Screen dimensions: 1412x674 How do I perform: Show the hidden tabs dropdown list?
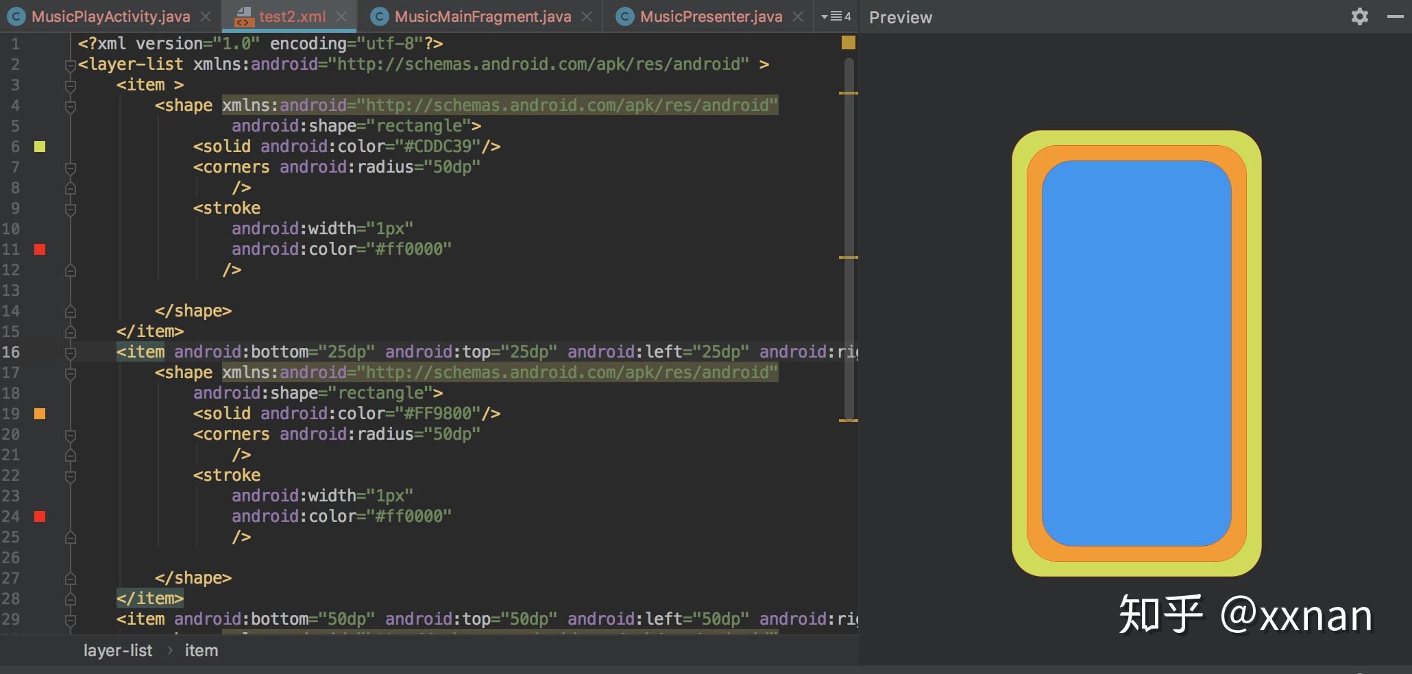[x=836, y=16]
